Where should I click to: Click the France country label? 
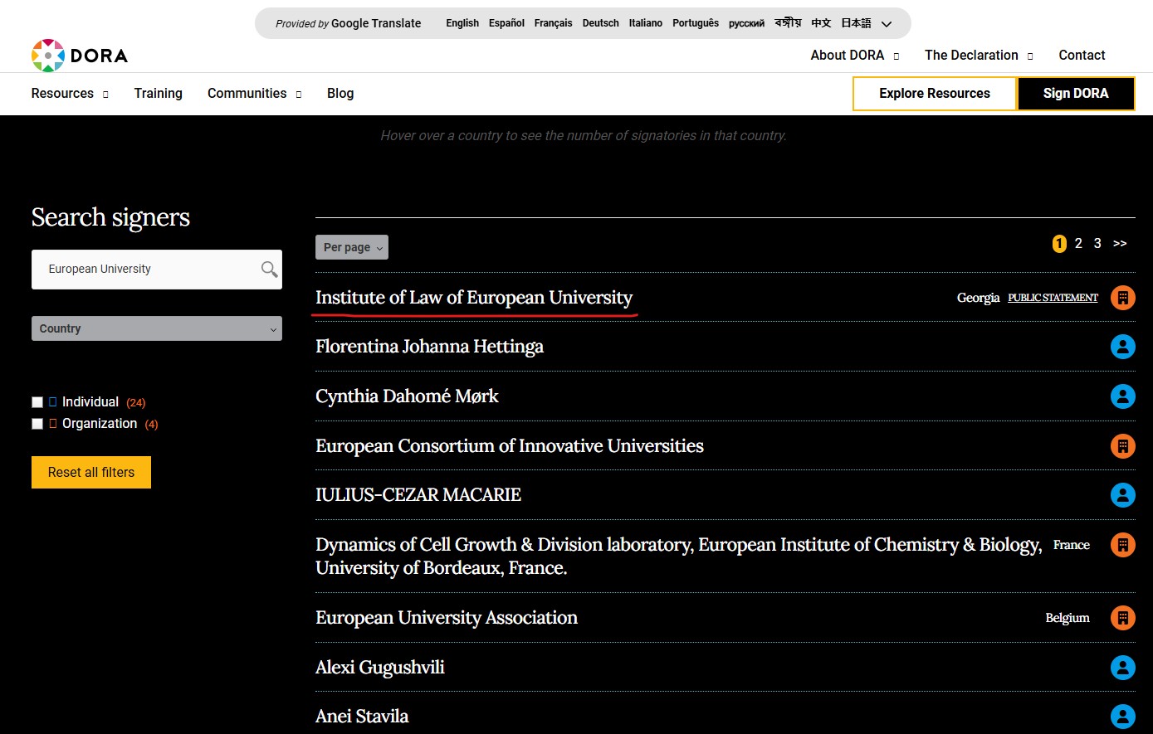1072,545
